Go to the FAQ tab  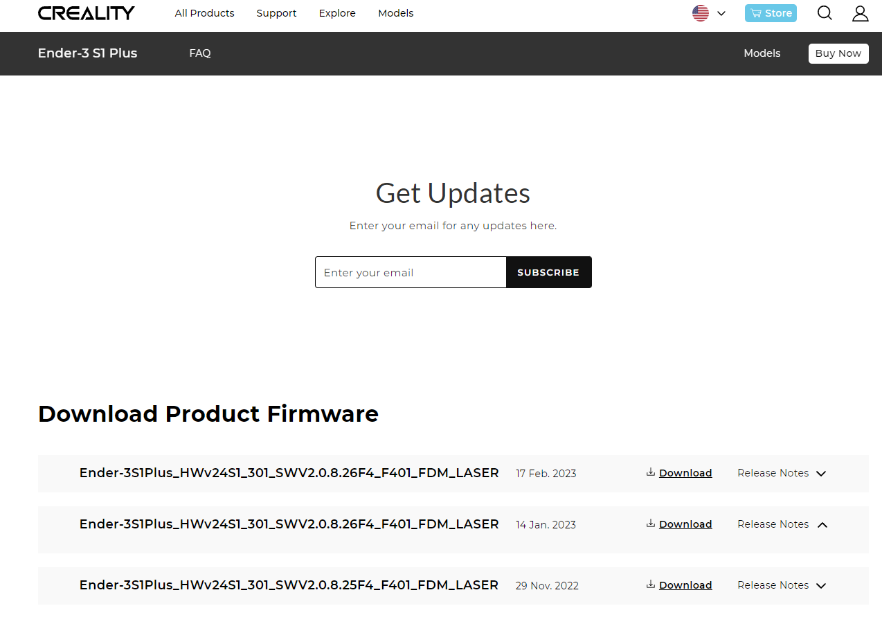tap(200, 53)
